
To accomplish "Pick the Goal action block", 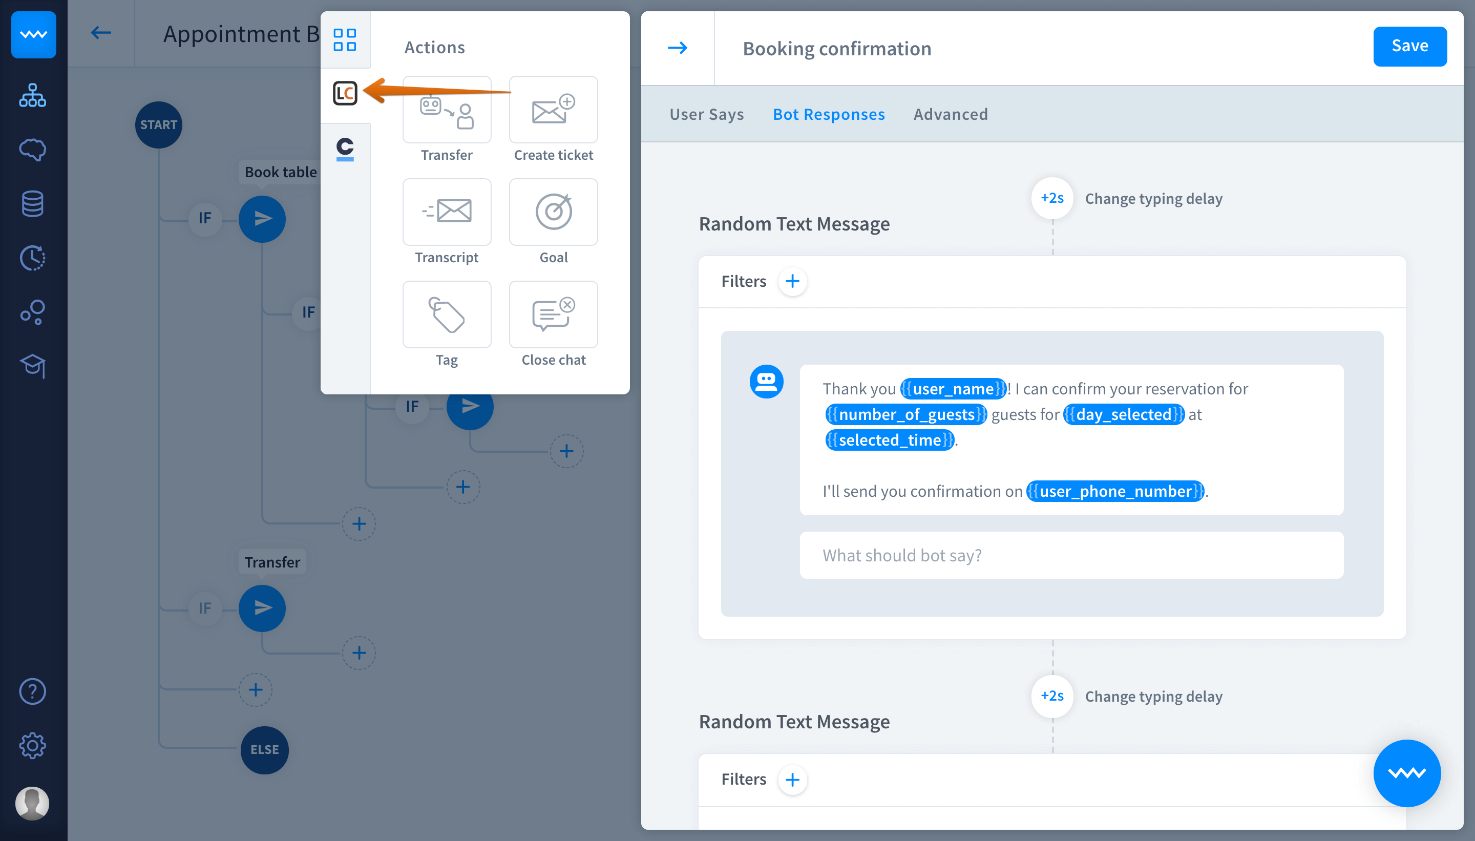I will (x=553, y=212).
